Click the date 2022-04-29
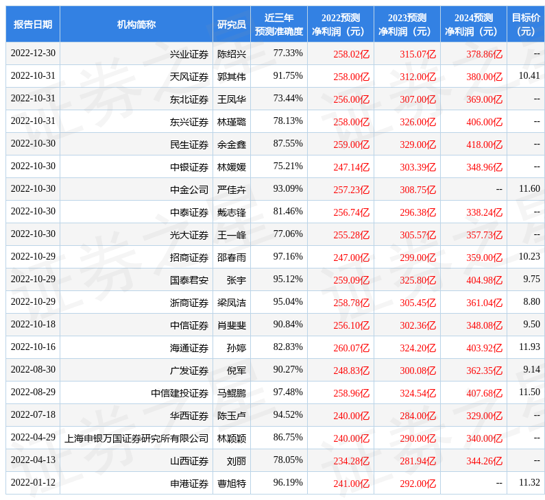The height and width of the screenshot is (500, 545). (x=33, y=437)
